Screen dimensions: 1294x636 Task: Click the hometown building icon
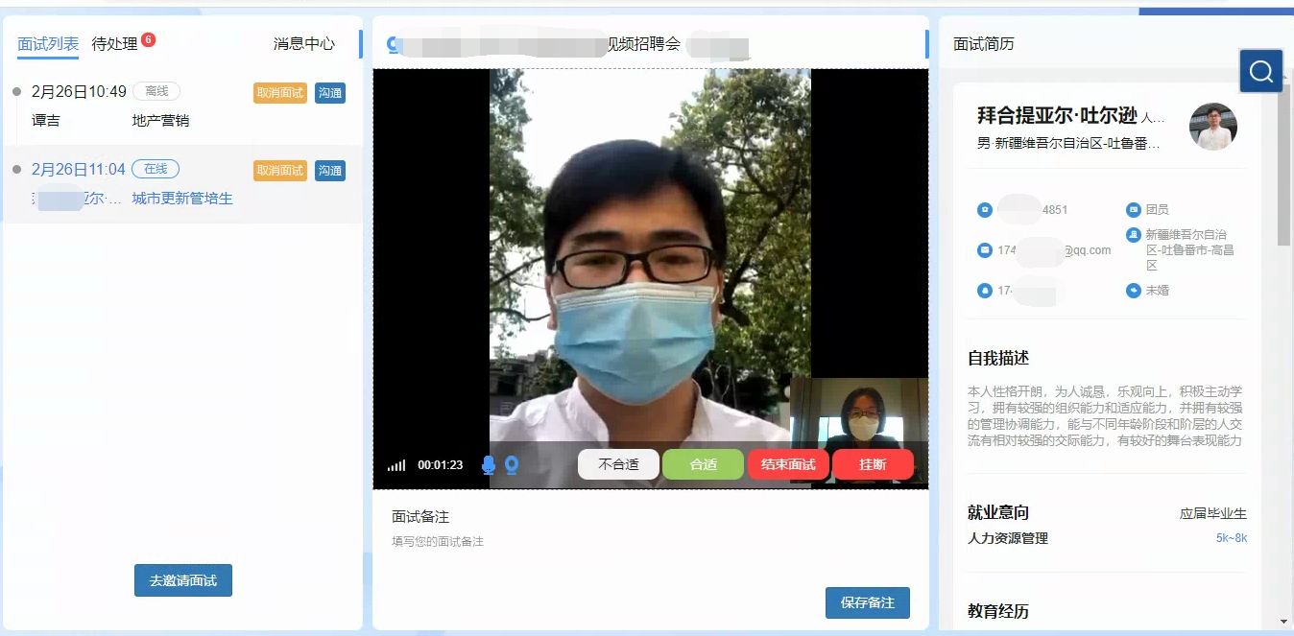click(1133, 235)
